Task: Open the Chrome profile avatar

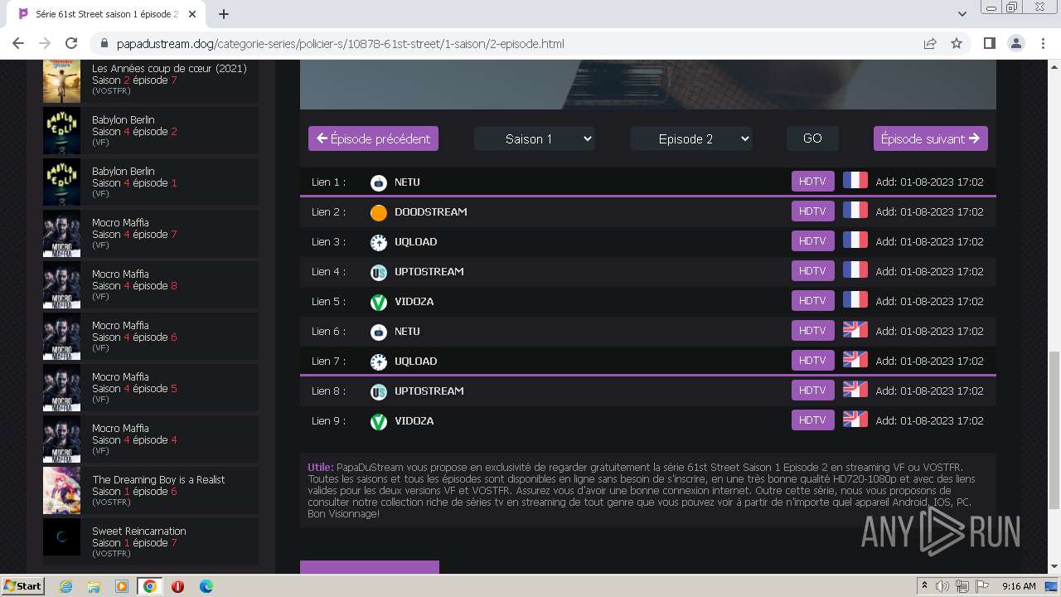Action: tap(1016, 43)
